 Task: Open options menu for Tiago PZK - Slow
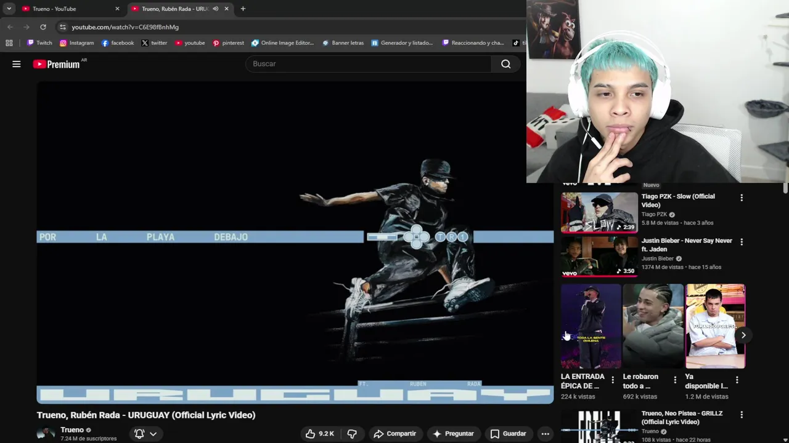tap(742, 198)
